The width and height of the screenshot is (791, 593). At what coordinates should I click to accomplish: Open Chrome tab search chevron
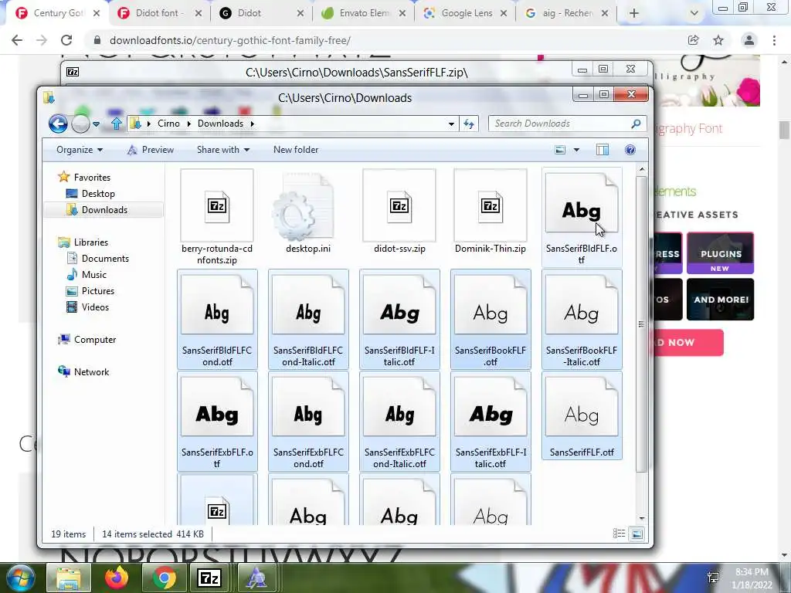click(x=694, y=13)
